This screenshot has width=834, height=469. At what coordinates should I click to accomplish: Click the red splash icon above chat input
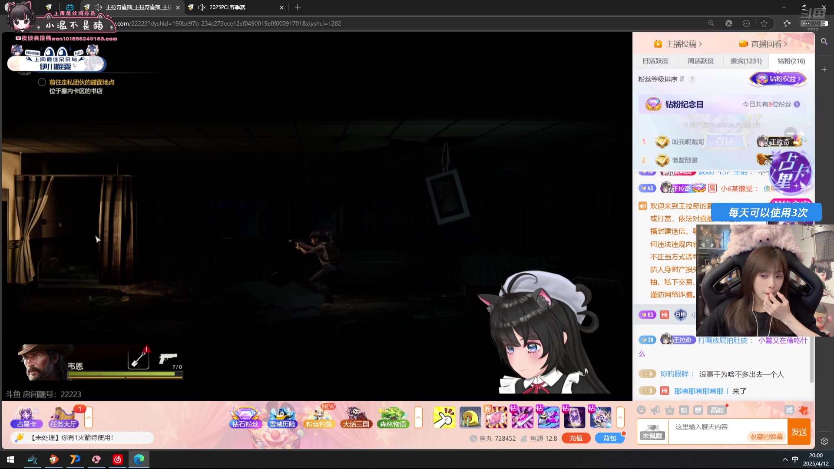pos(804,410)
